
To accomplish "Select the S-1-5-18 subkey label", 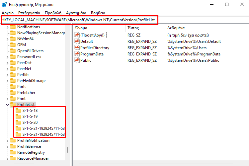I will pos(30,111).
